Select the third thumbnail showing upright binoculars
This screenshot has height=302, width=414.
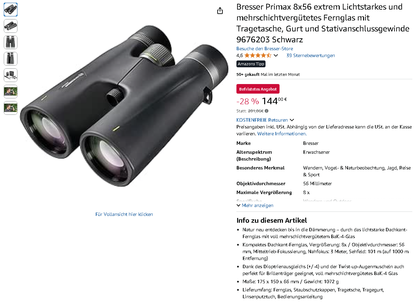(11, 42)
